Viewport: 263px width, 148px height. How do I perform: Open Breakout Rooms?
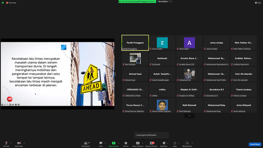click(x=152, y=144)
